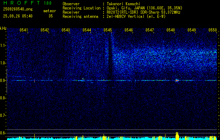Click the Receiver field label
220x140 pixels.
(x=71, y=12)
